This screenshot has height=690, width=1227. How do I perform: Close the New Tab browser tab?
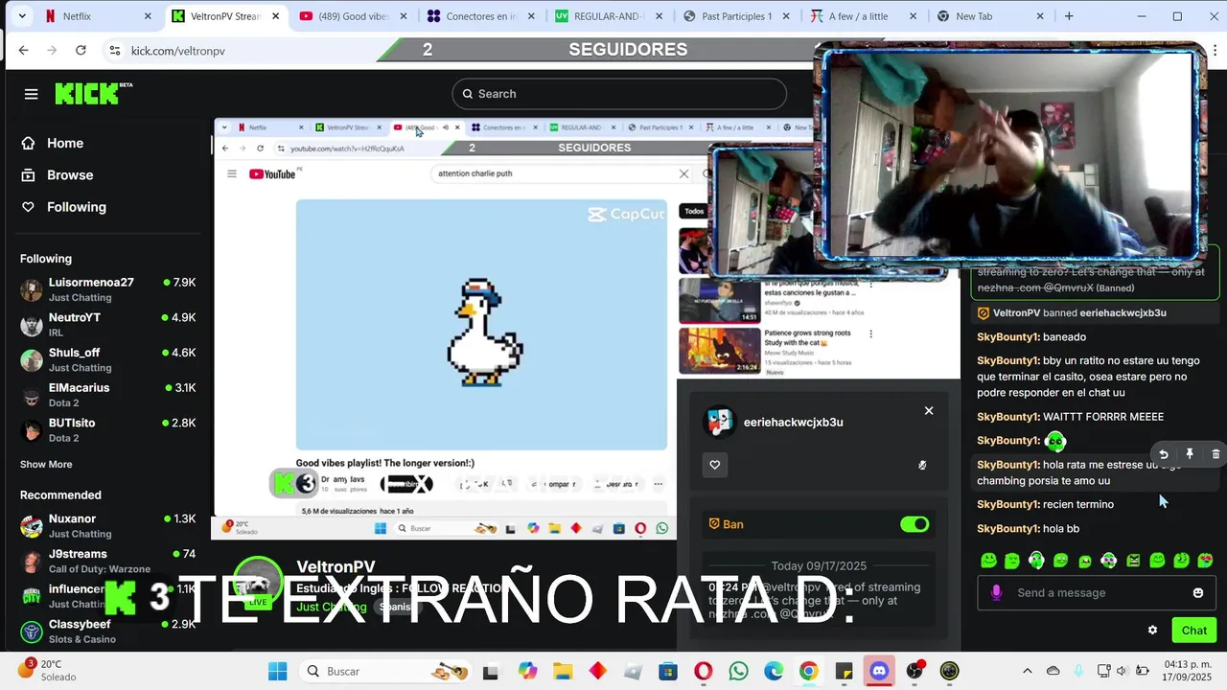tap(1040, 16)
